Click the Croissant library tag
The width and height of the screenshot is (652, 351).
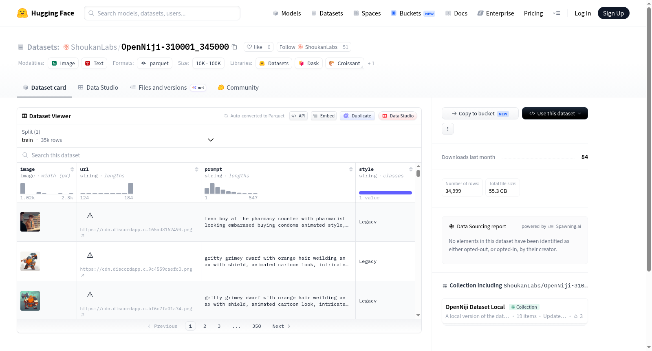click(x=344, y=63)
